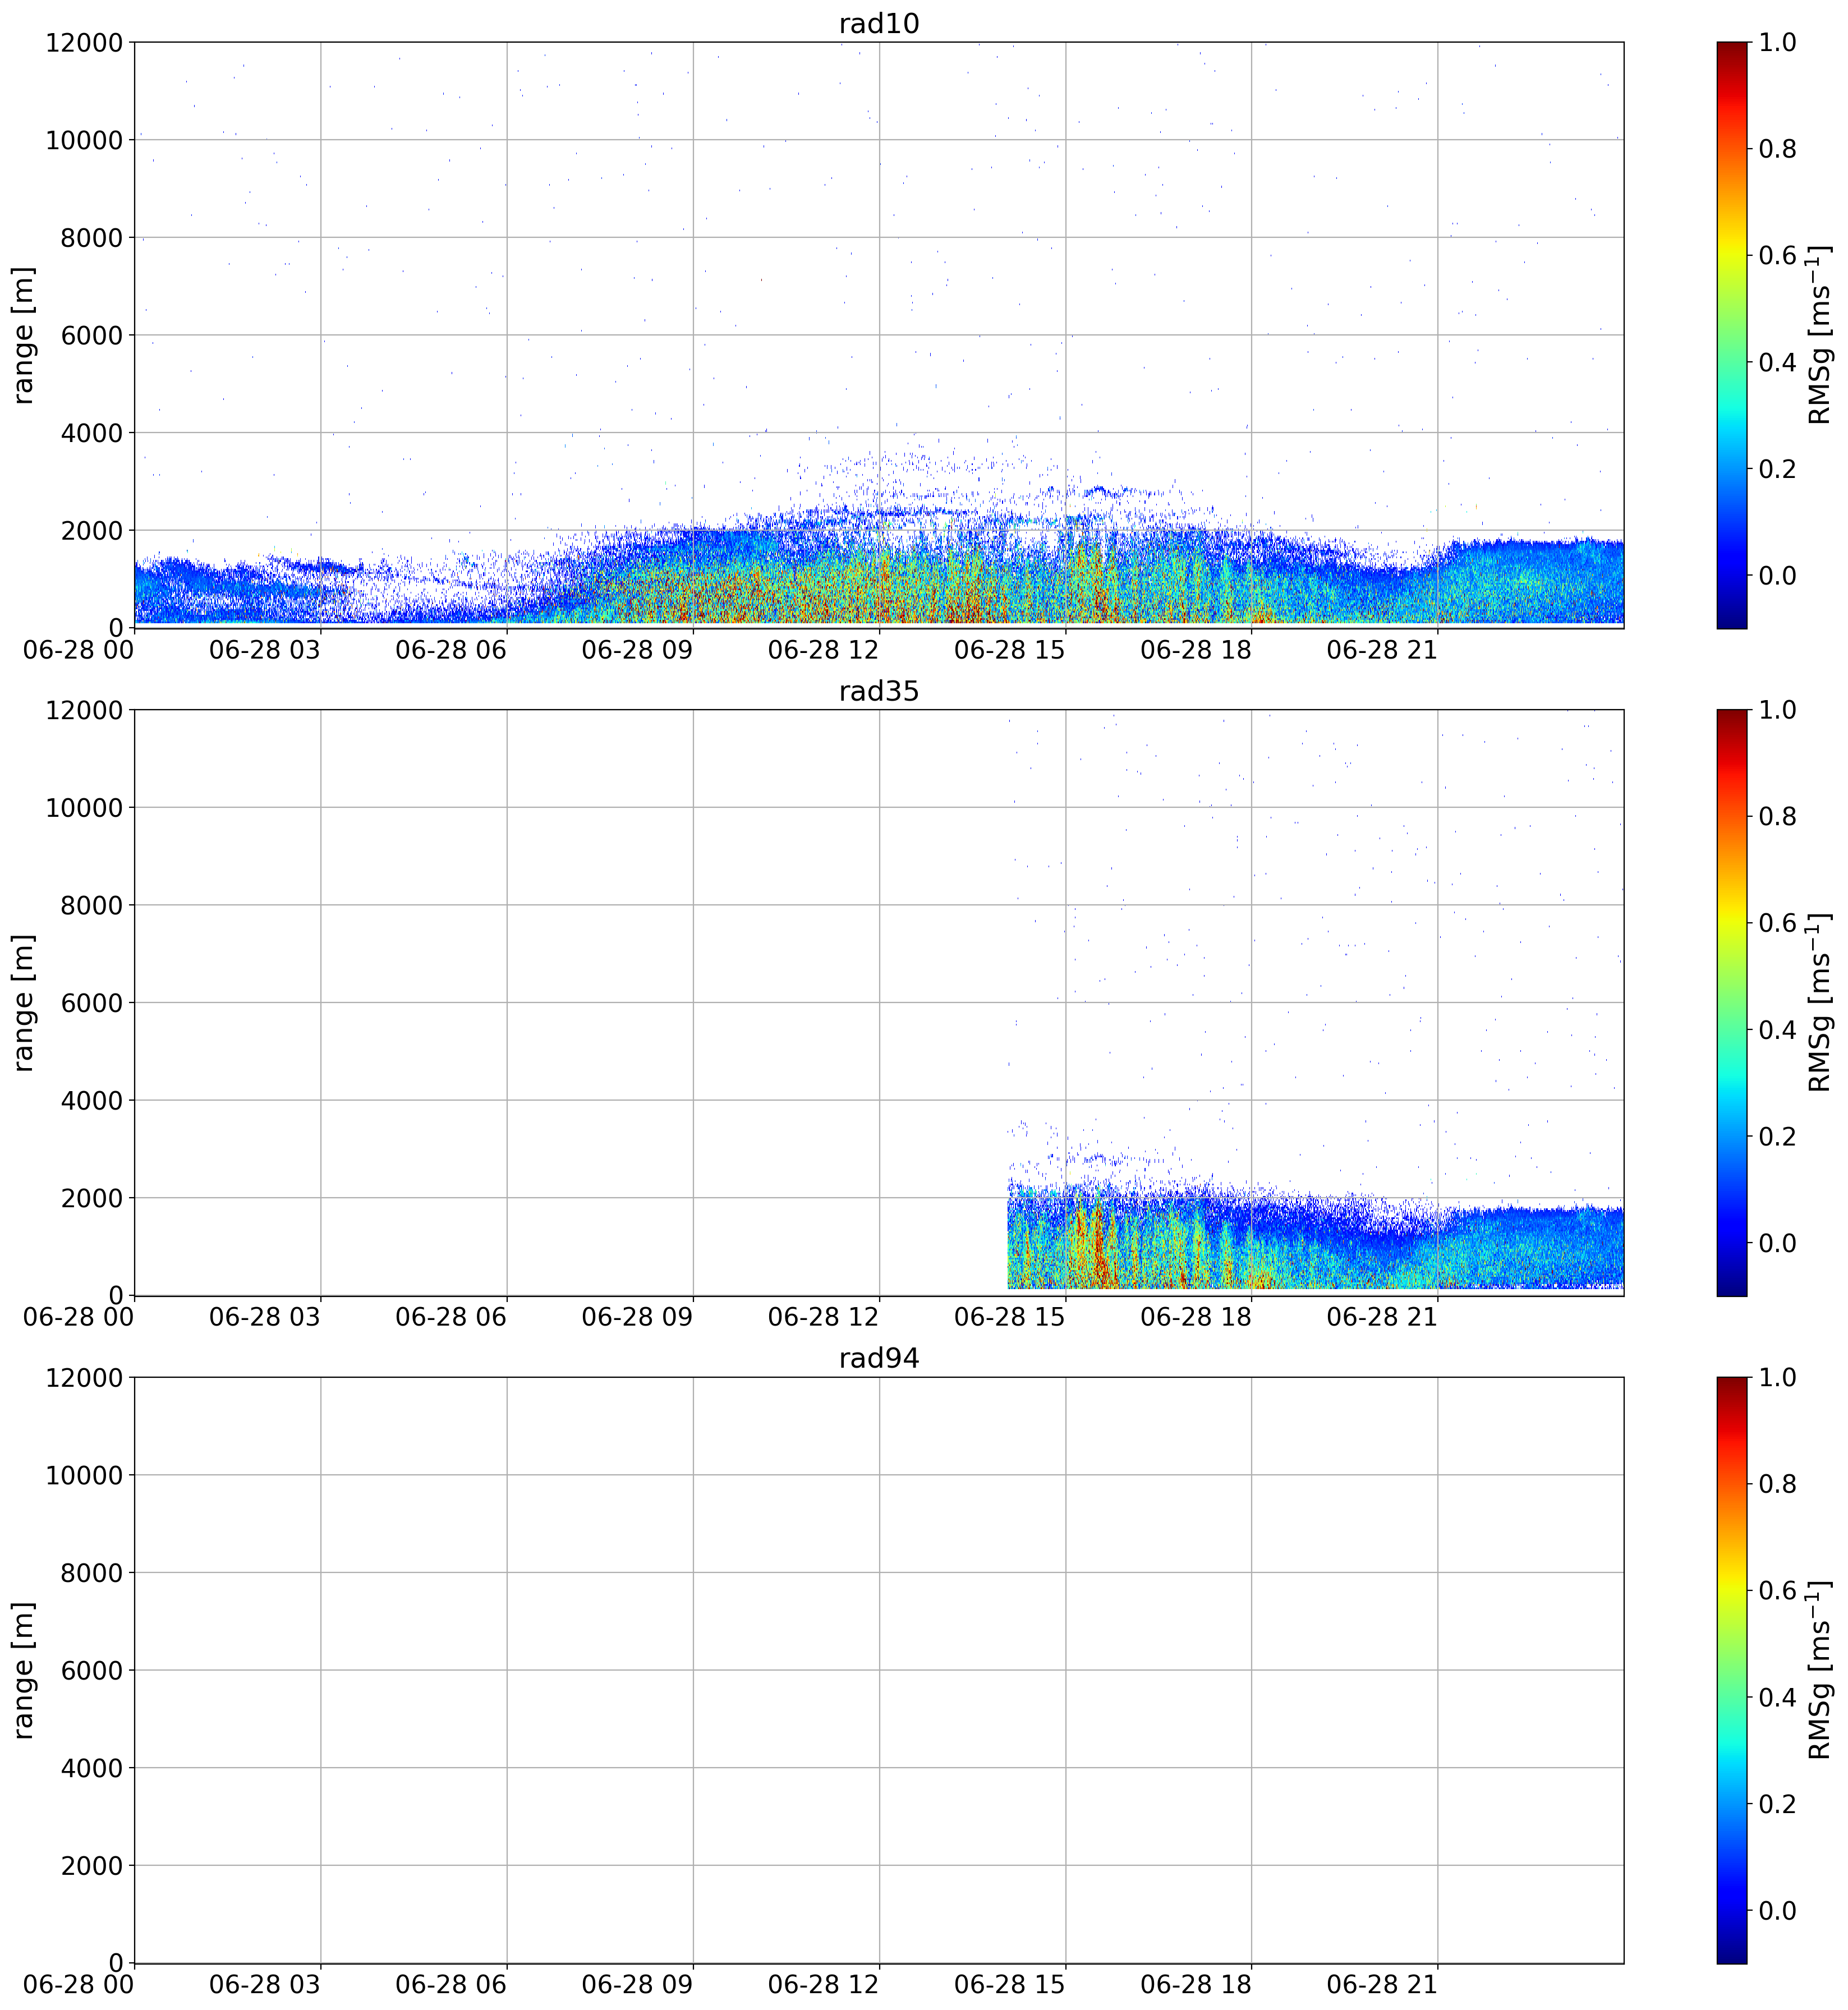1848x2010 pixels.
Task: Click the rad94 plot title
Action: pos(878,1358)
